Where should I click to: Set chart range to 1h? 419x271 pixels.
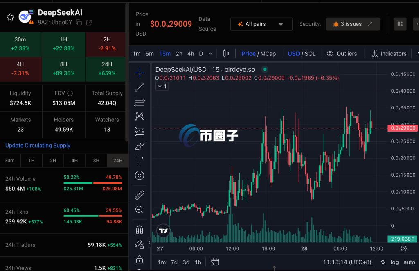coord(198,262)
